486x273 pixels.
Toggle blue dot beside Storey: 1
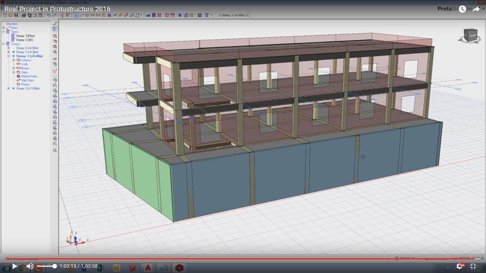pos(13,52)
